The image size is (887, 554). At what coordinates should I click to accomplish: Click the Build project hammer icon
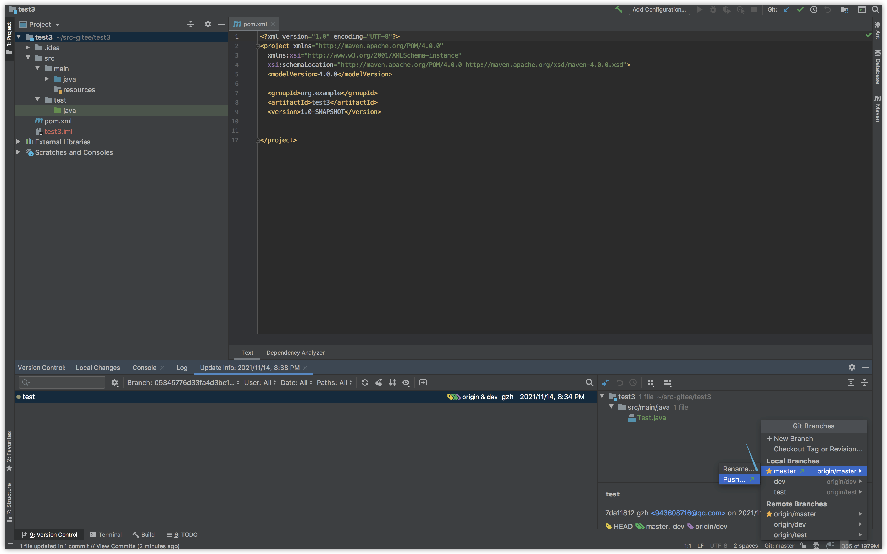click(x=619, y=9)
